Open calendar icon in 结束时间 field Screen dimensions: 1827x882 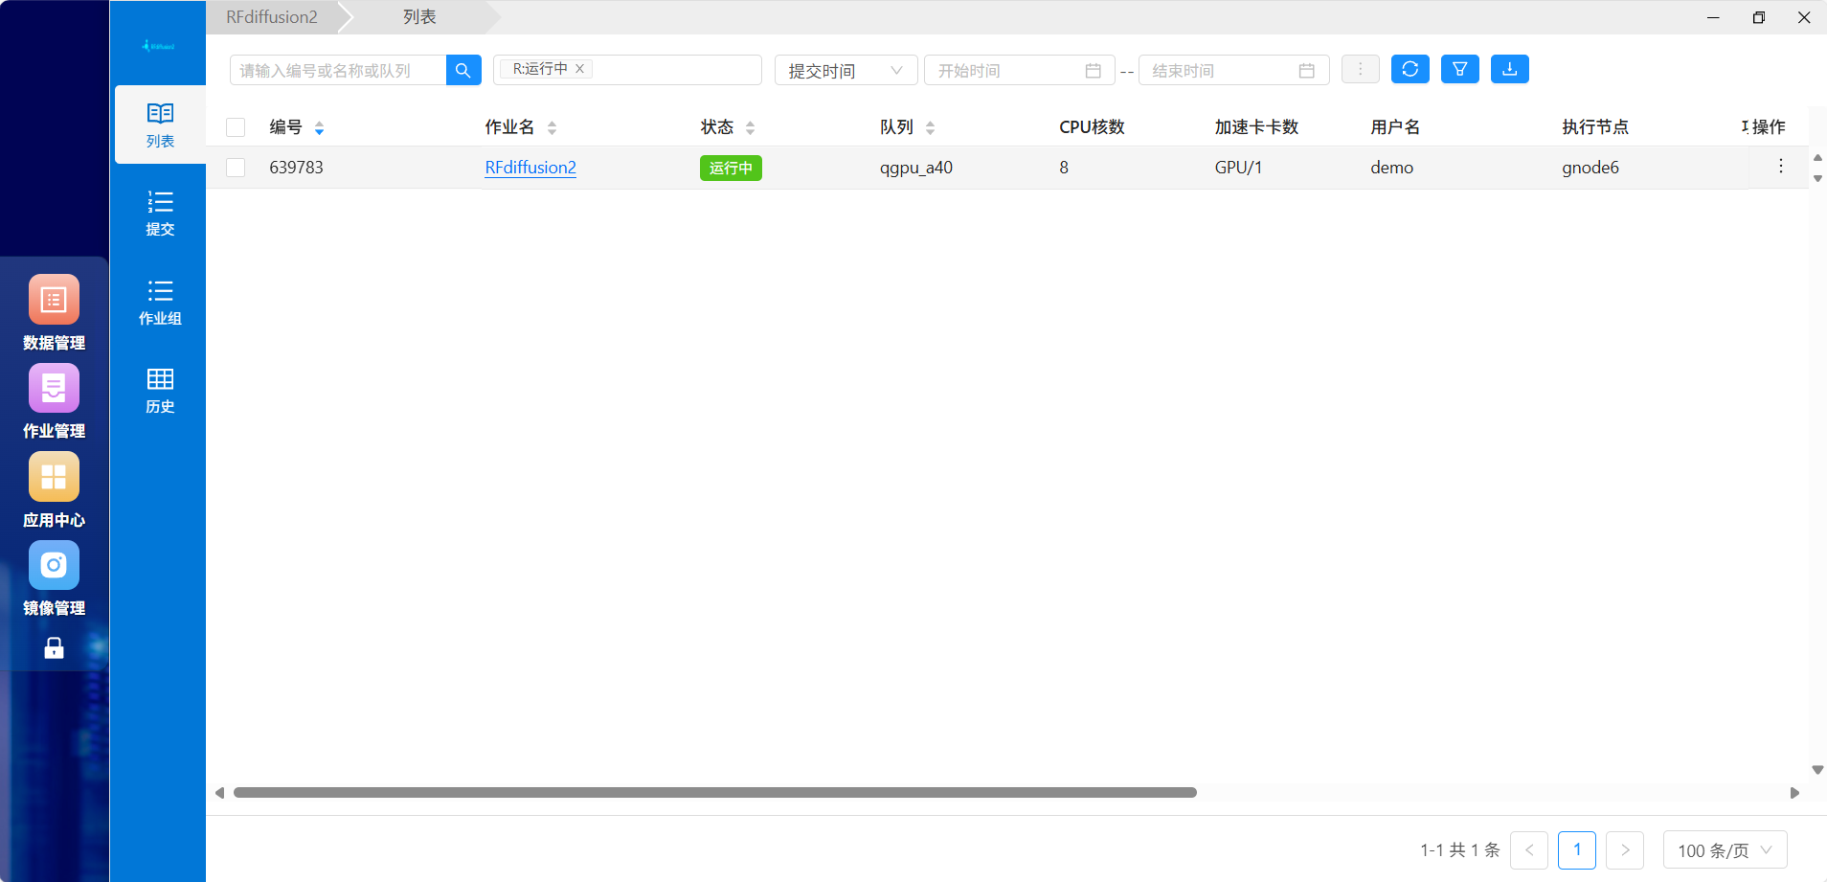[1306, 70]
